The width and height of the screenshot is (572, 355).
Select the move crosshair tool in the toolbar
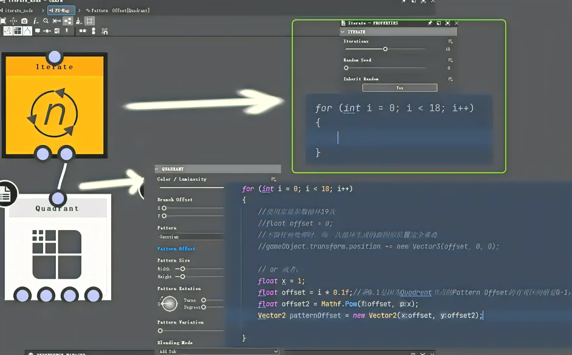click(x=13, y=21)
